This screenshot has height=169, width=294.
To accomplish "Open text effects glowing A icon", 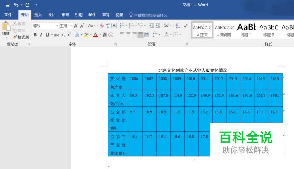I will click(77, 35).
